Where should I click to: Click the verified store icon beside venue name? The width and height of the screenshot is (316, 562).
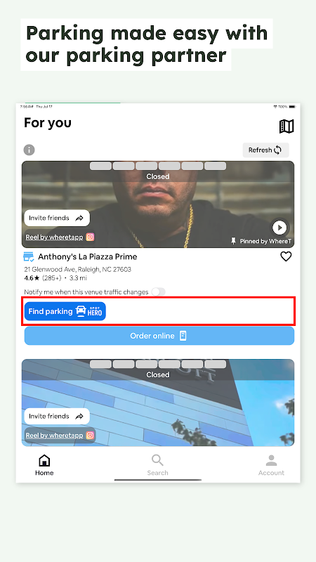click(x=29, y=257)
